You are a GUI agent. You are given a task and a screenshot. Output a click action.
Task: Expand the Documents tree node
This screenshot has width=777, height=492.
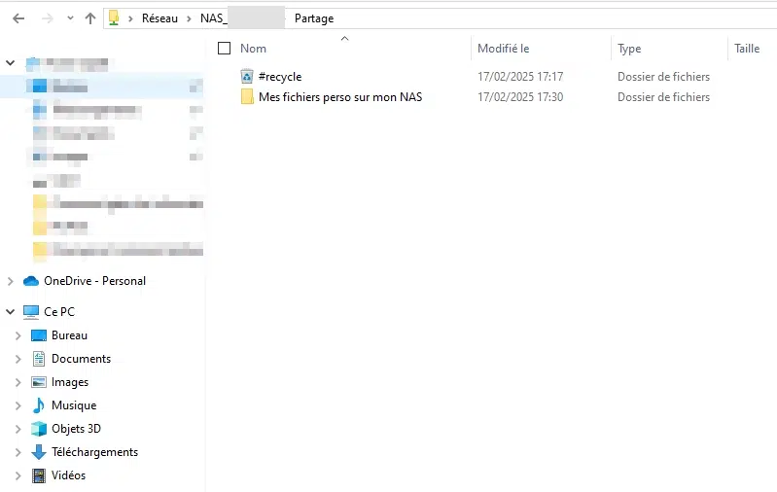(18, 359)
